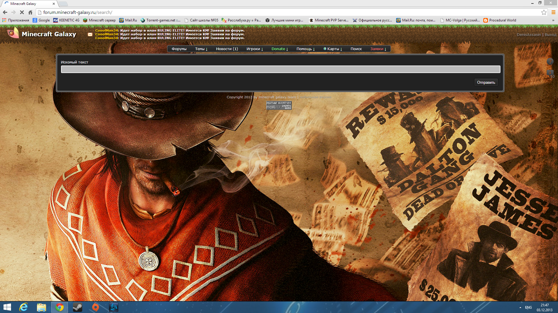
Task: Open Origin from the taskbar
Action: (x=95, y=307)
